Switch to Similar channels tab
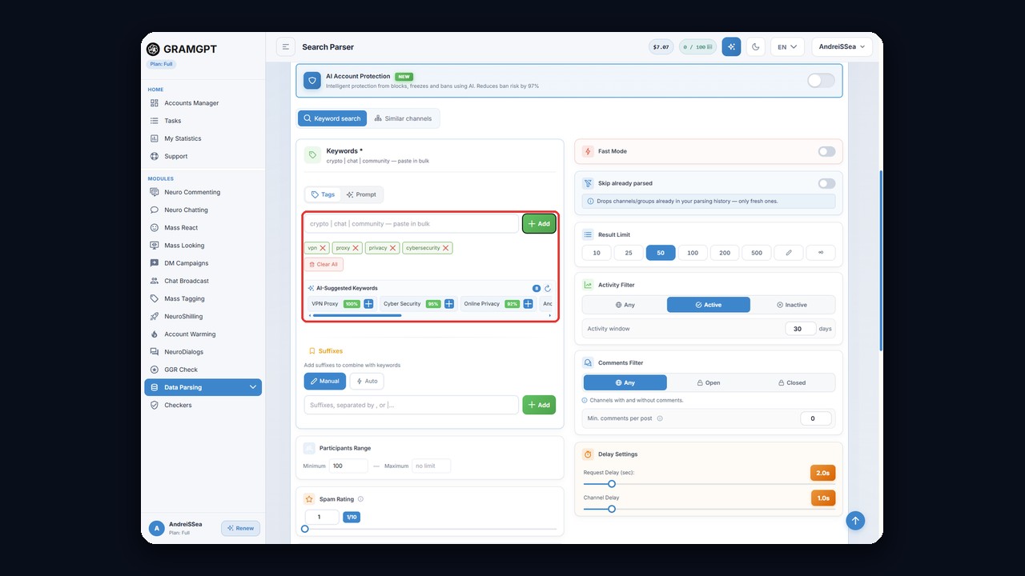 (x=403, y=118)
